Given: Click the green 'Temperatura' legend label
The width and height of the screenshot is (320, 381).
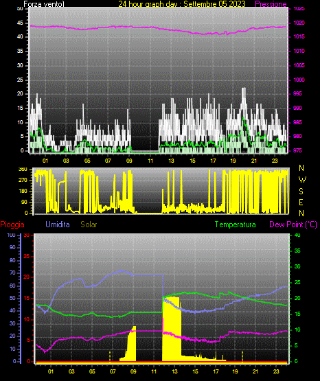Looking at the screenshot, I should [235, 224].
